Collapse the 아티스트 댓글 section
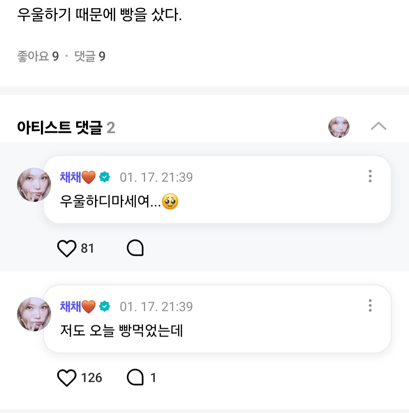Viewport: 409px width, 413px height. point(378,126)
